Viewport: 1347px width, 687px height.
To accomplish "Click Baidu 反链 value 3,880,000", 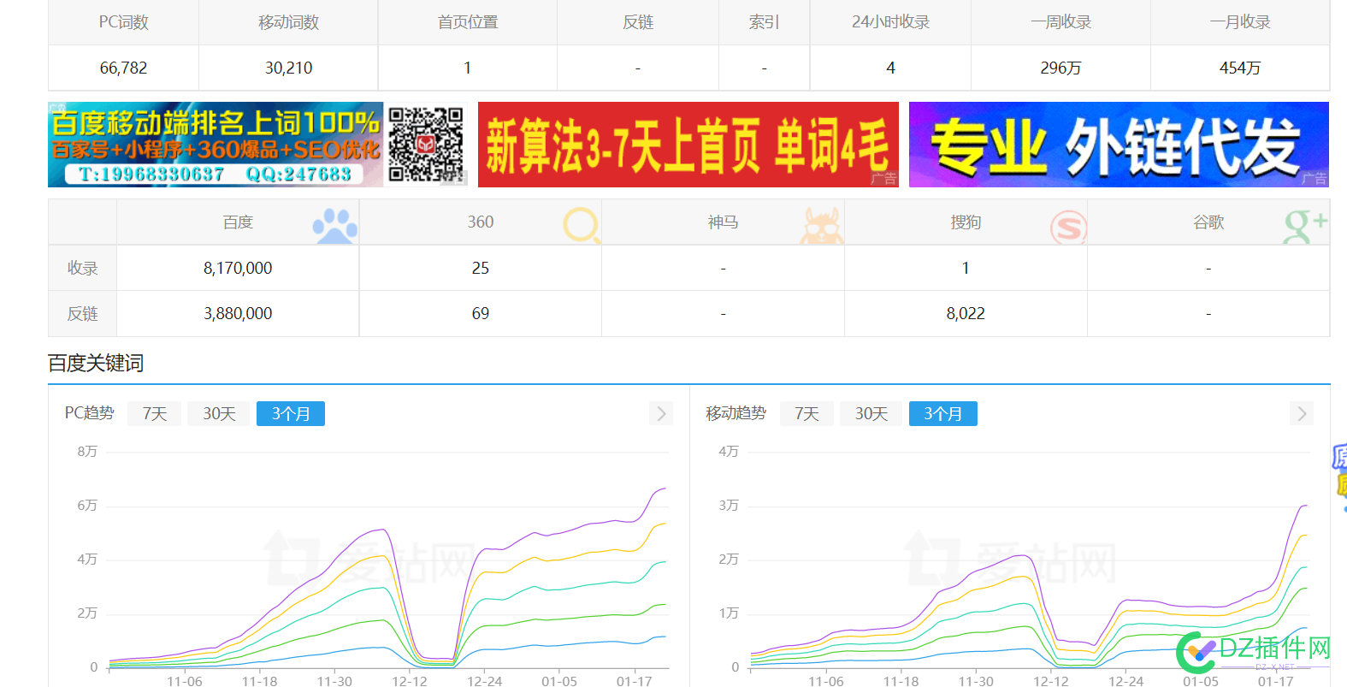I will (x=238, y=314).
